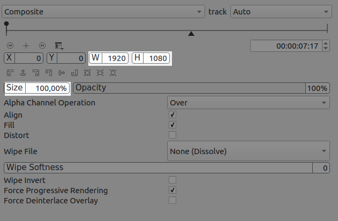Disable Force Progressive Rendering
Screen dimensions: 338x221
coord(172,190)
